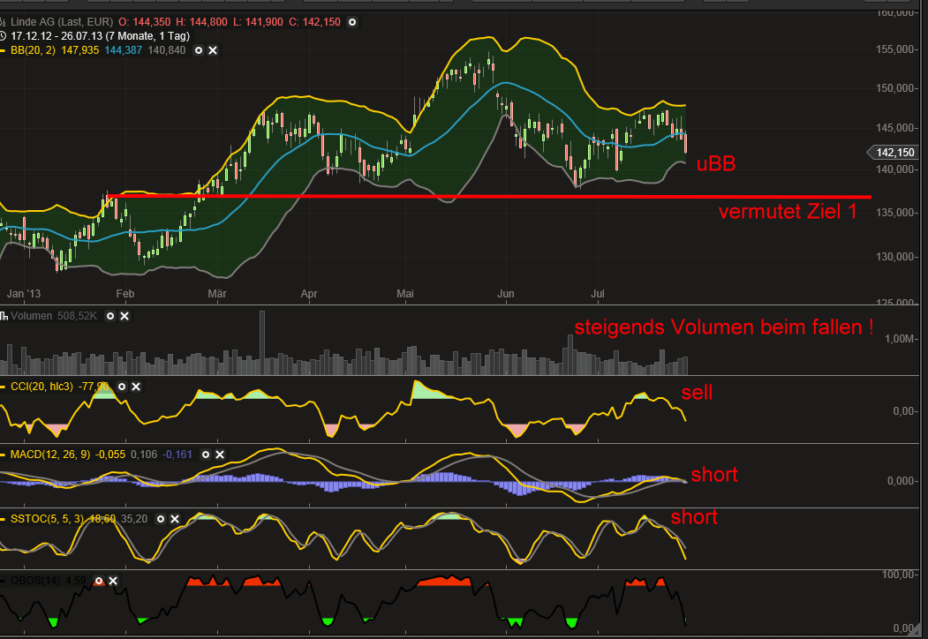Open the MACD(12, 26, 9) settings
Viewport: 928px width, 639px height.
pos(206,455)
